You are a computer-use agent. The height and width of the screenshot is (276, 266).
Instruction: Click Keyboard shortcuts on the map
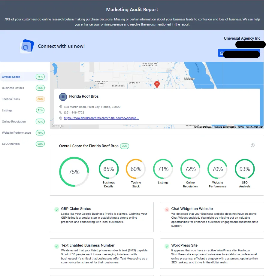(203, 127)
